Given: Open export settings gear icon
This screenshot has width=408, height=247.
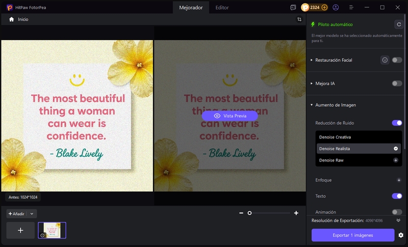Looking at the screenshot, I should pos(401,235).
